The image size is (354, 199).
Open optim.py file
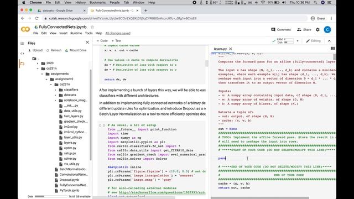click(70, 148)
